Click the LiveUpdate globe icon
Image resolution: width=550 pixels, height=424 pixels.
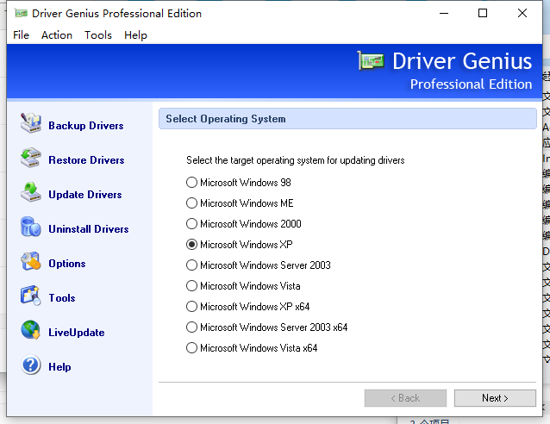click(31, 331)
